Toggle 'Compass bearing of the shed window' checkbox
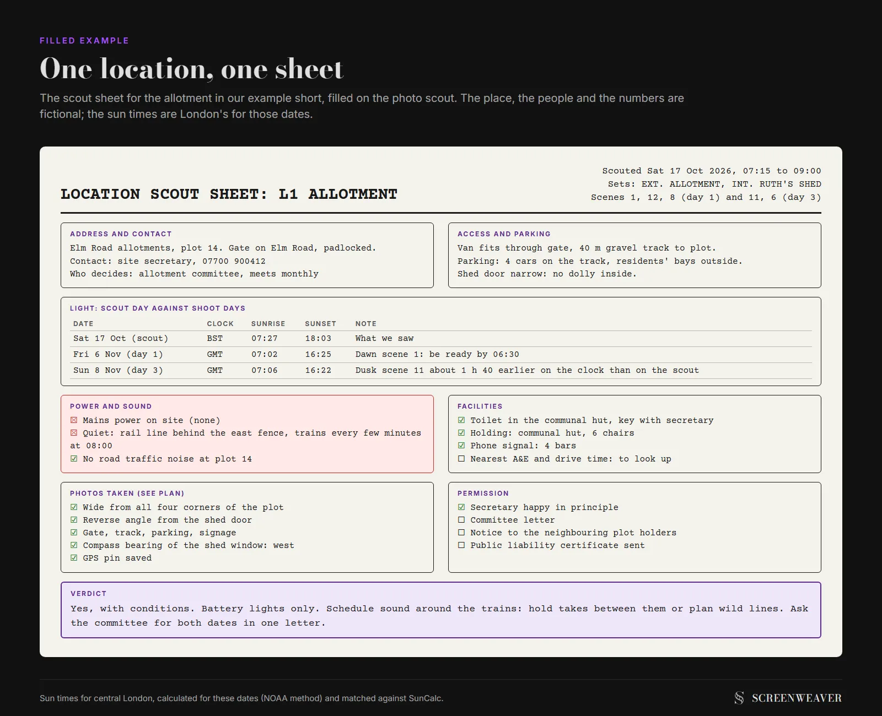 pyautogui.click(x=74, y=545)
